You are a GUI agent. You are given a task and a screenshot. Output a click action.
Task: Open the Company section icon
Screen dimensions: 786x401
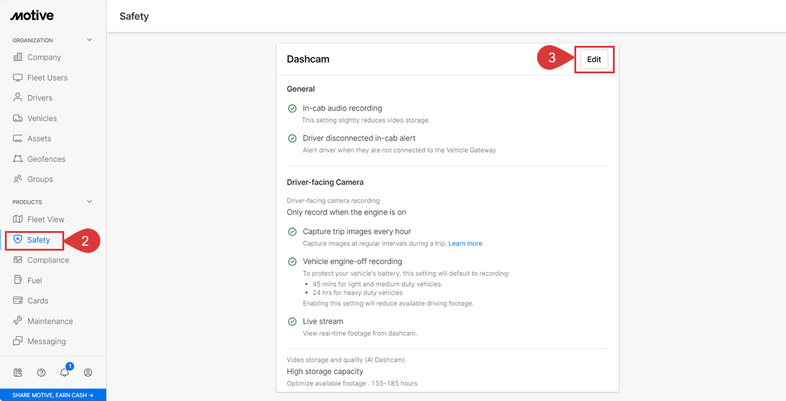click(18, 57)
